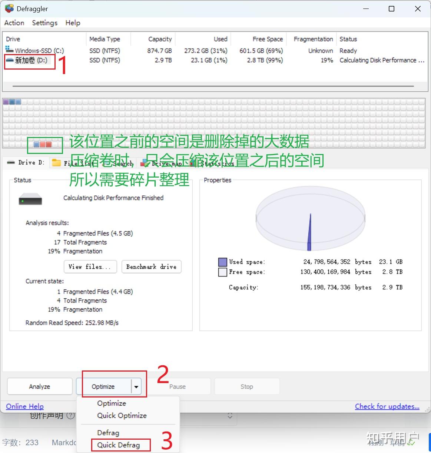The image size is (431, 453).
Task: Sort by the Drive column header
Action: click(44, 39)
